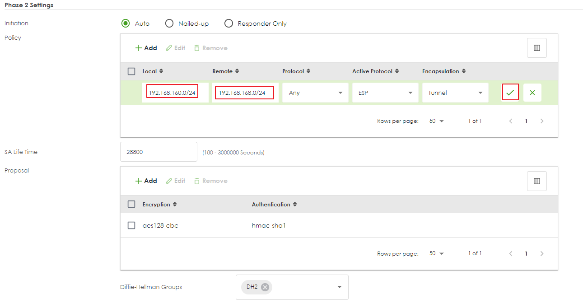Go to next page in Policy table
The height and width of the screenshot is (308, 583).
542,121
